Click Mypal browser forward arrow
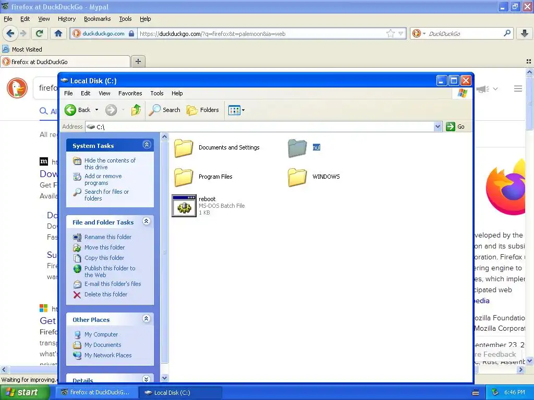Image resolution: width=534 pixels, height=400 pixels. pos(23,33)
